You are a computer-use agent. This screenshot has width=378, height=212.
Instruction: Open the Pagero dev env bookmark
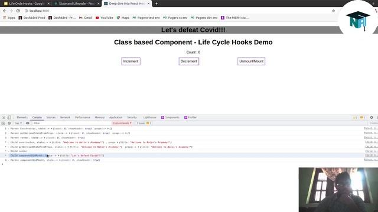(204, 18)
